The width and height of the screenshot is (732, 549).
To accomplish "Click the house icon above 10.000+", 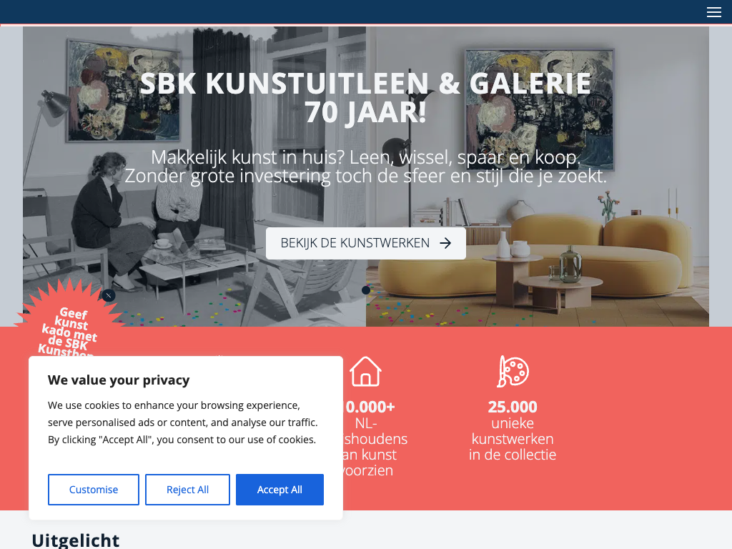I will click(365, 372).
